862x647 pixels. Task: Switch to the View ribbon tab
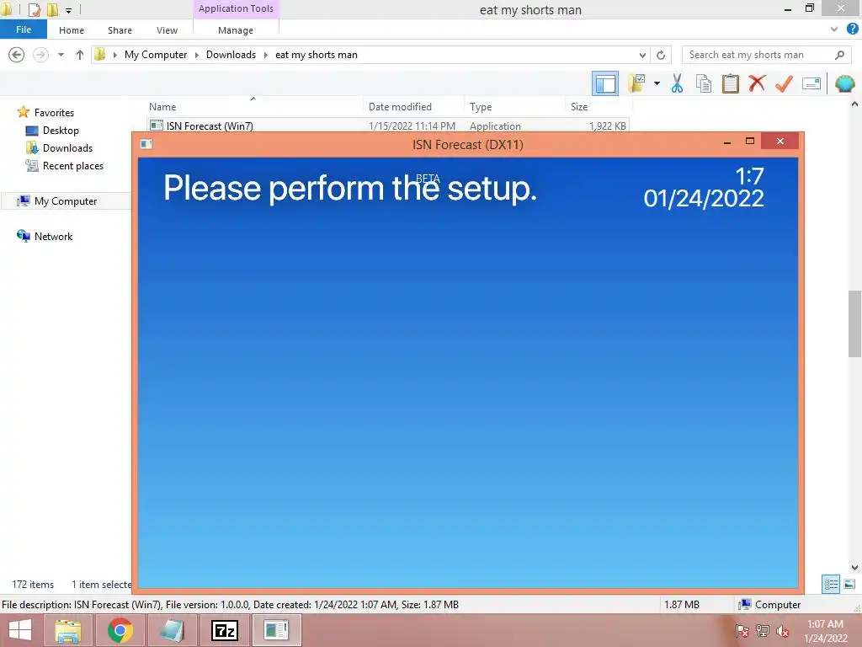(x=168, y=30)
